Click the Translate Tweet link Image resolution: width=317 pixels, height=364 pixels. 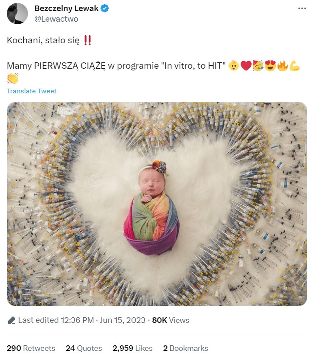click(x=31, y=91)
